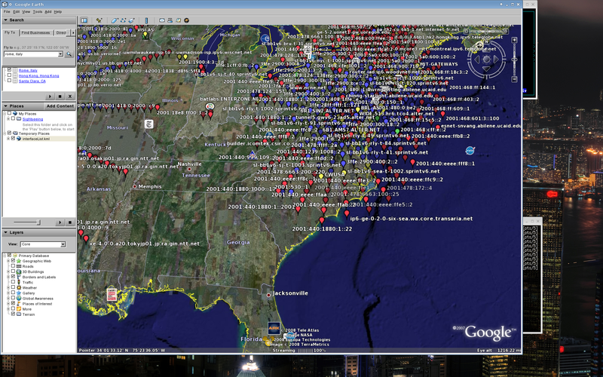Expand the Global Awareness layer tree
Image resolution: width=603 pixels, height=377 pixels.
click(8, 298)
